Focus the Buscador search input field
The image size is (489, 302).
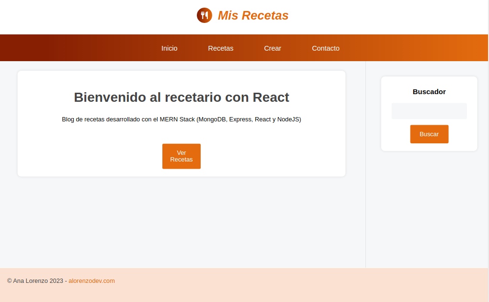429,111
